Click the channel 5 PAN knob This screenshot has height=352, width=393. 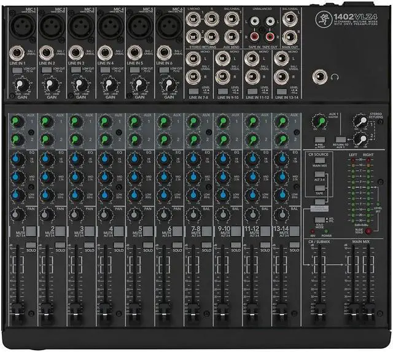coord(133,216)
